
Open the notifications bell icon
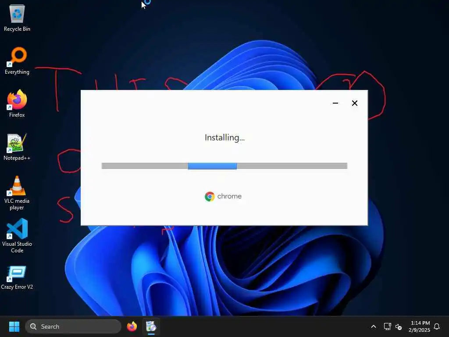point(437,326)
